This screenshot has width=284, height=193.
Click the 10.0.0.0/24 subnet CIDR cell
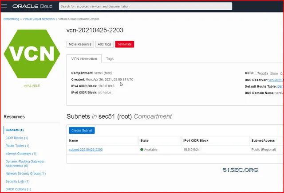point(191,150)
